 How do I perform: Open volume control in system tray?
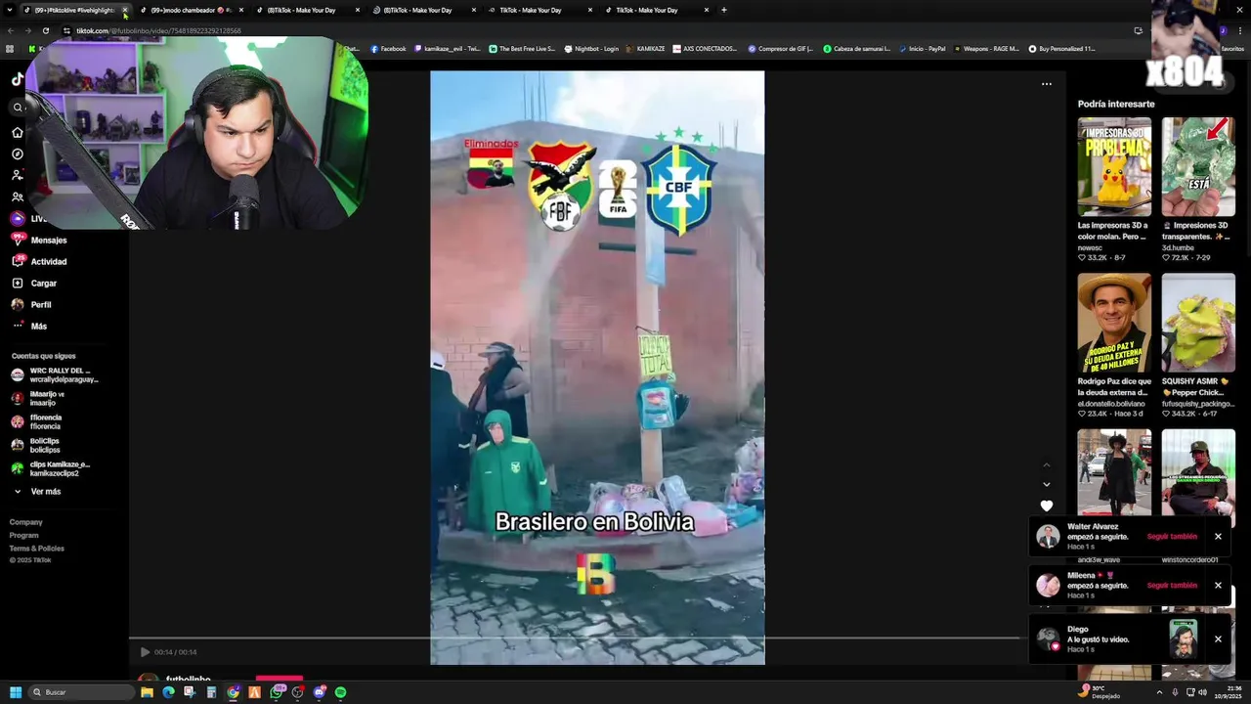point(1202,692)
